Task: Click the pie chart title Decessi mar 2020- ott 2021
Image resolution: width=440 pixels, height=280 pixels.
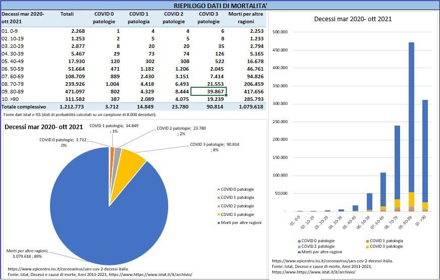Action: (44, 127)
